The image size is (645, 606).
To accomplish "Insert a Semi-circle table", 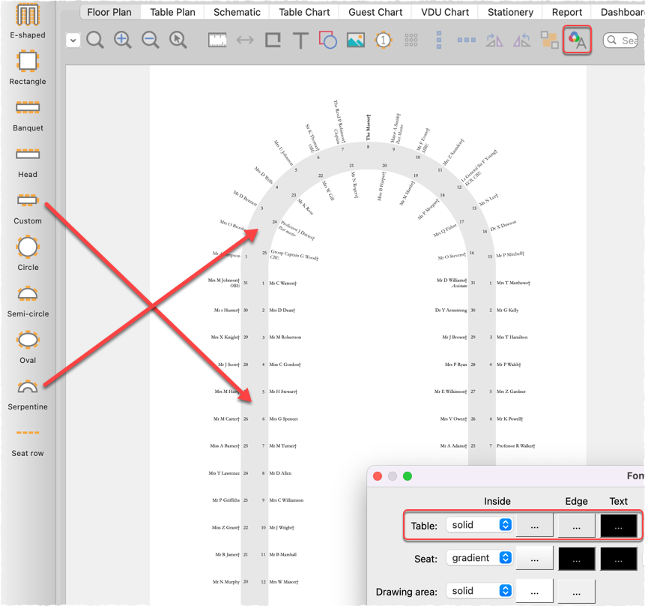I will tap(28, 295).
